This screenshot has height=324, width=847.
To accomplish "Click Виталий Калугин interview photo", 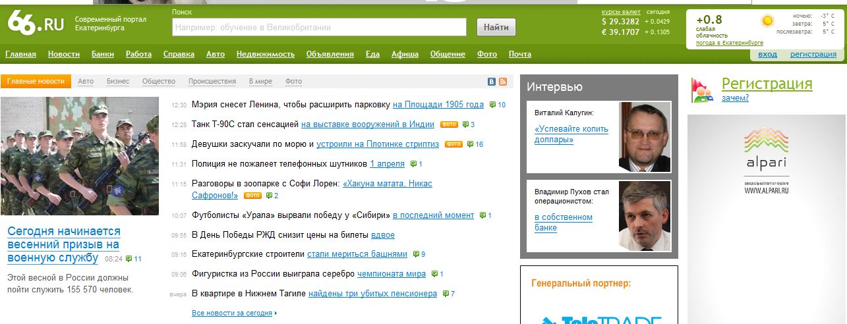I will [x=644, y=137].
